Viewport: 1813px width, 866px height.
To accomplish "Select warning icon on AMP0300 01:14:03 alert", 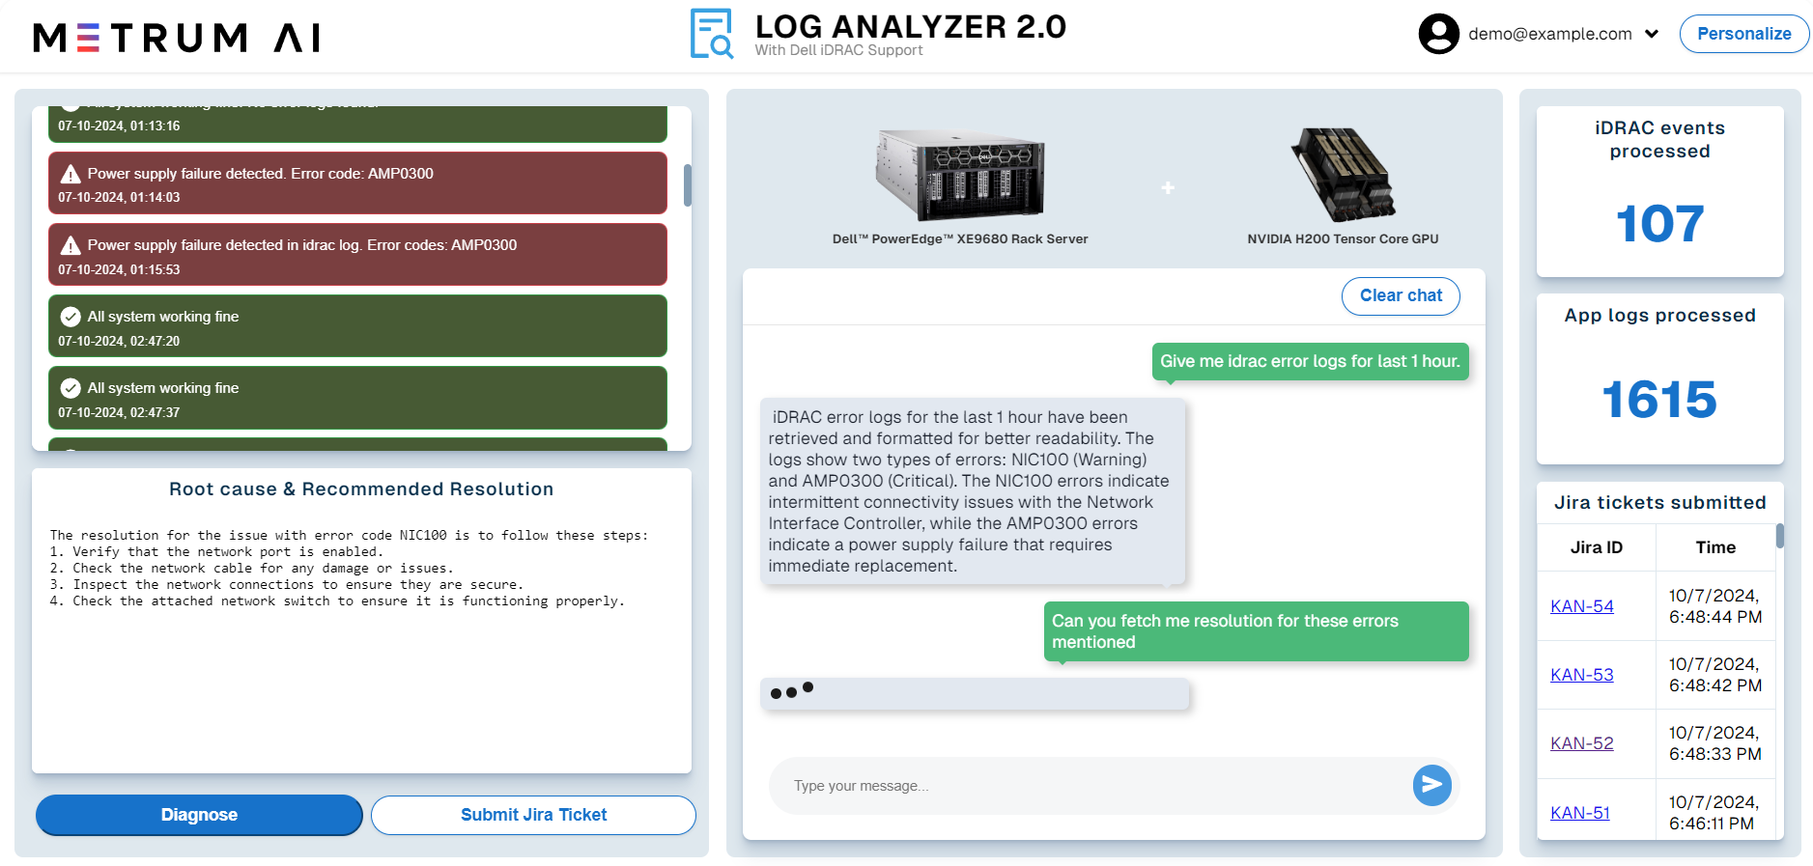I will pyautogui.click(x=71, y=174).
